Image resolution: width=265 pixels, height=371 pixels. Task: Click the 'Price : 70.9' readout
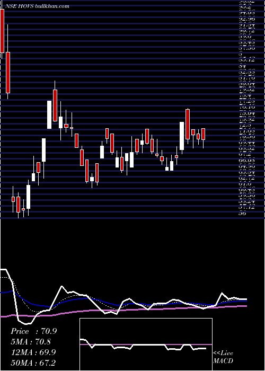[34, 331]
